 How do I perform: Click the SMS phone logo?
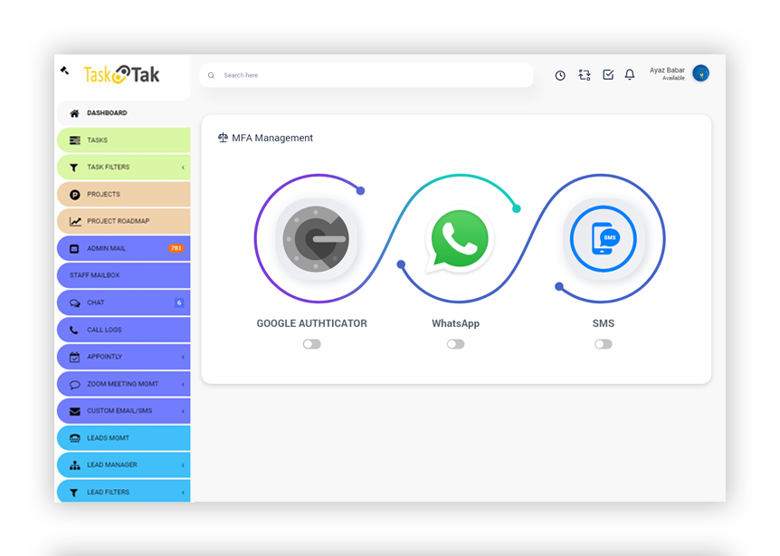[x=603, y=238]
